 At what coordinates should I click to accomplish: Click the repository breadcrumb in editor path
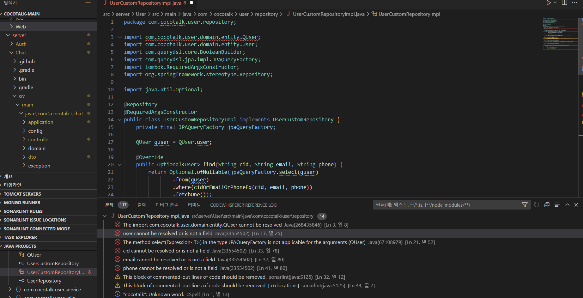(x=266, y=14)
